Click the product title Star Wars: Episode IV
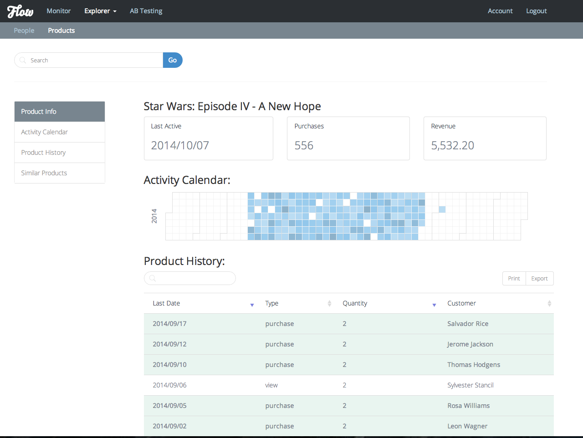 coord(232,106)
